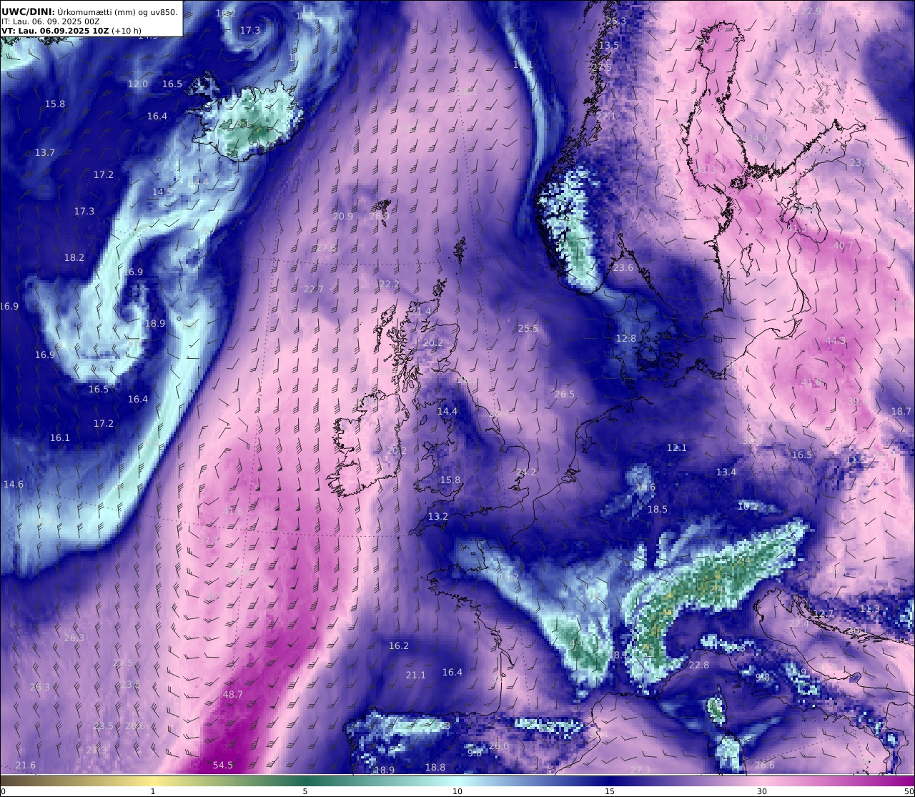
Task: Click the 'IT: Lau. 06. 09. 2025 00Z' line
Action: pyautogui.click(x=49, y=21)
